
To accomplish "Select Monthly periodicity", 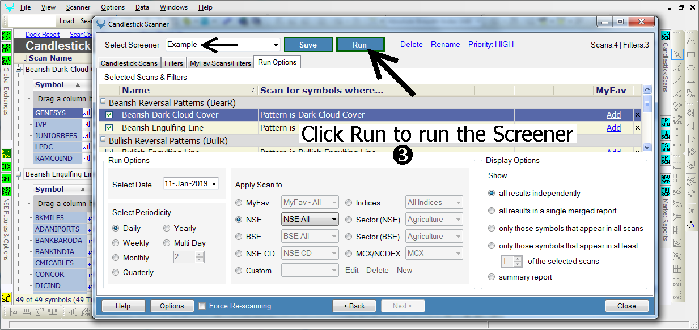I will coord(116,258).
